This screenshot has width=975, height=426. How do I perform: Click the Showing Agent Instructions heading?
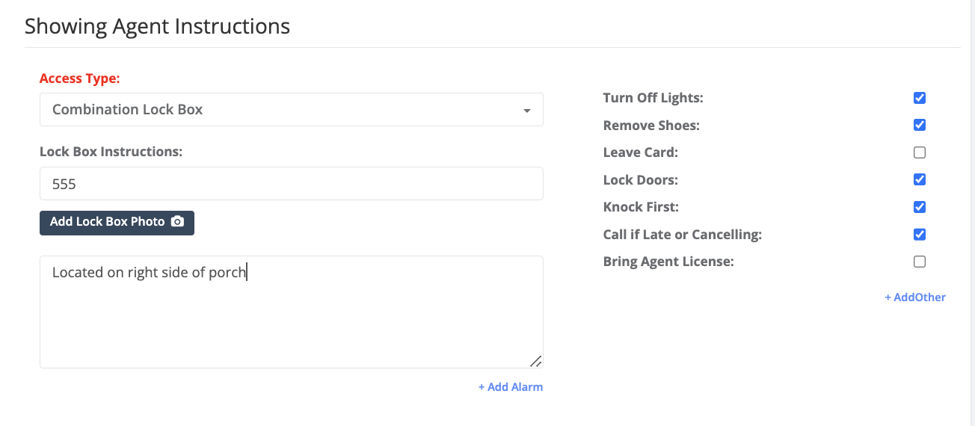click(x=158, y=26)
